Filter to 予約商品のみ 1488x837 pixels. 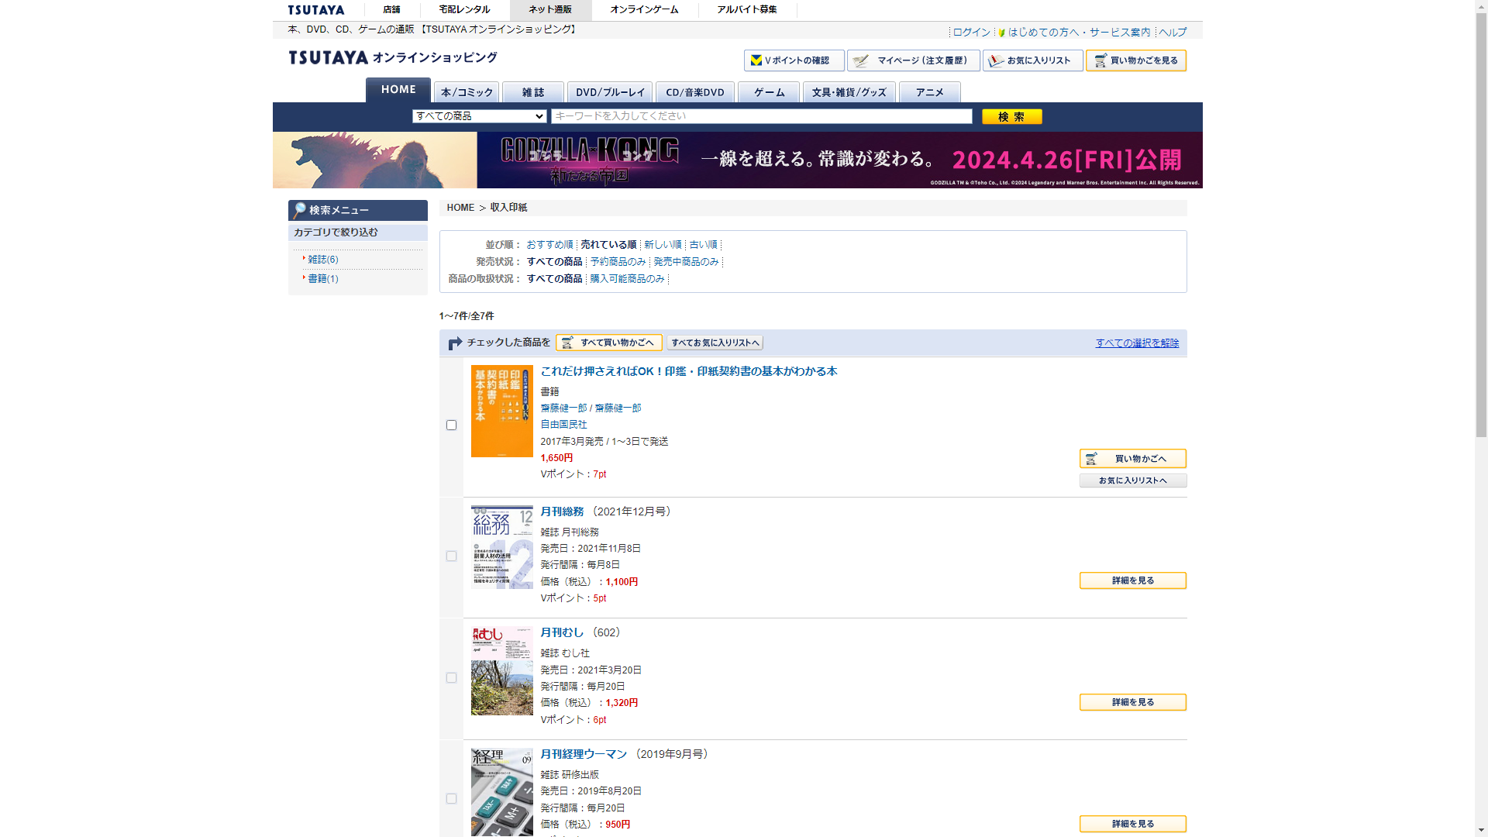(618, 262)
